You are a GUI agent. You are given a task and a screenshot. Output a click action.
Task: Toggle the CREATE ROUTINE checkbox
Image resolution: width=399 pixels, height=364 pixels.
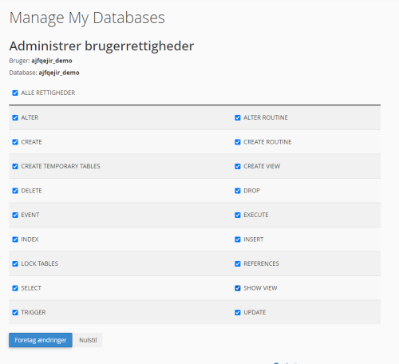point(238,142)
